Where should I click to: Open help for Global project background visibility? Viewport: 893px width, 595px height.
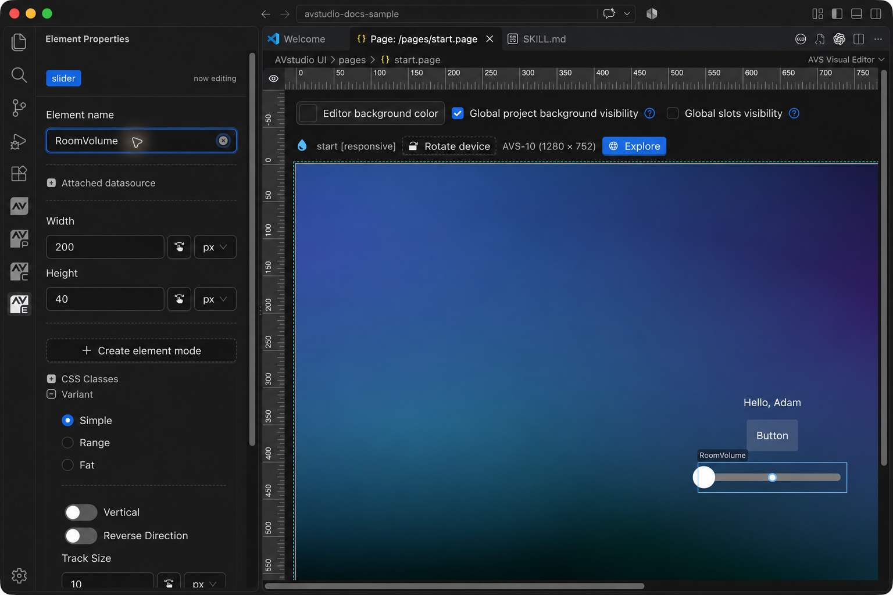click(650, 113)
